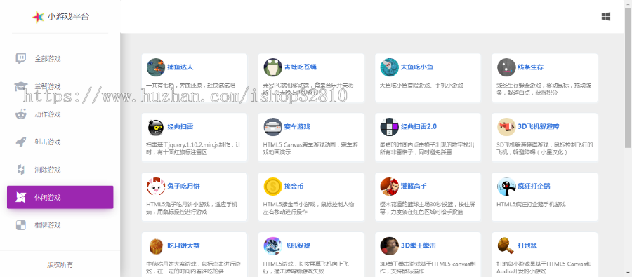Click the shark icon of 大鱼吃小鱼

(389, 67)
